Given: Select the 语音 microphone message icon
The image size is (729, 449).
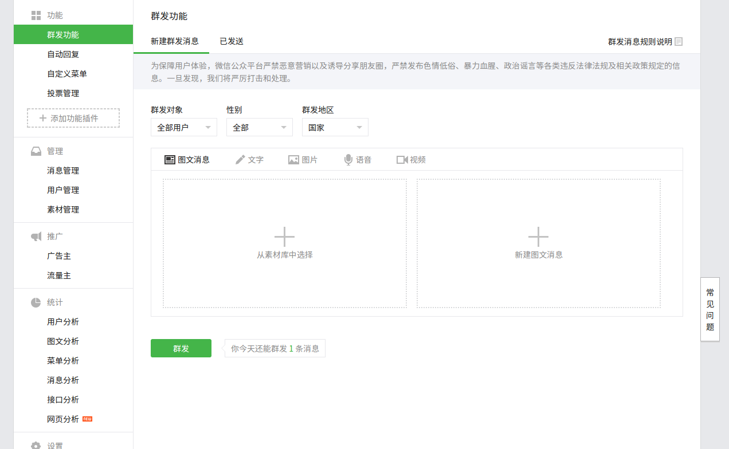Looking at the screenshot, I should click(347, 159).
